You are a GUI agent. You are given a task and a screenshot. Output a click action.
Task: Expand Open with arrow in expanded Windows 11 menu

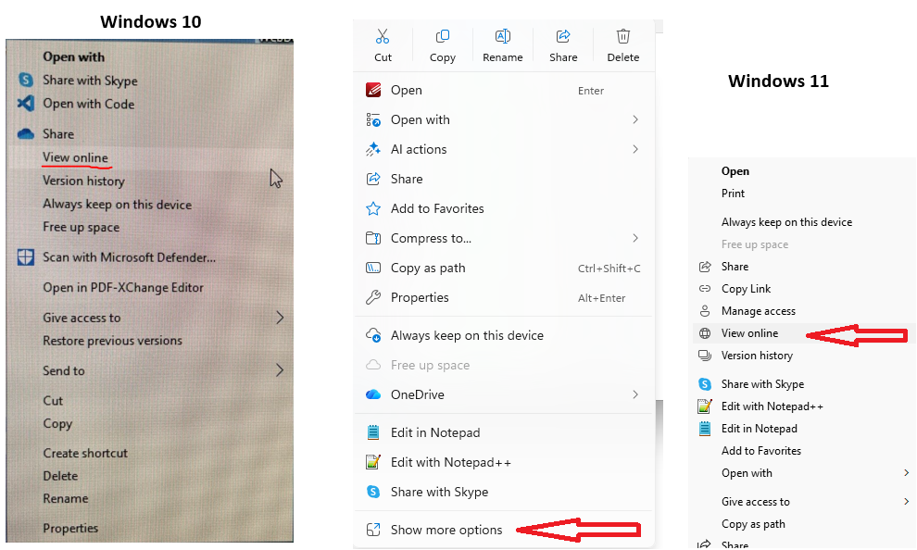[906, 473]
